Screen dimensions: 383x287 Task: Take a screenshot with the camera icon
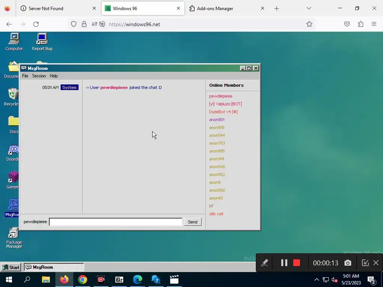pyautogui.click(x=348, y=263)
